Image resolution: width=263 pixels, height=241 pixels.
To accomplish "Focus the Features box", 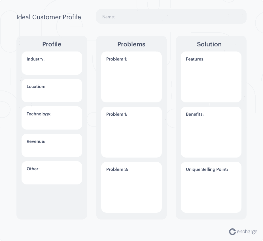I will [x=211, y=77].
